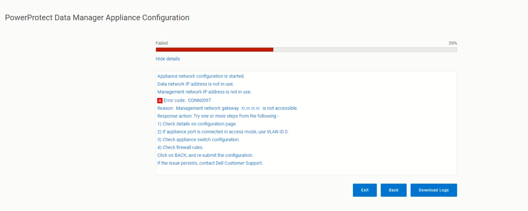Click the 'Management network IP address' log line
The image size is (528, 211).
point(204,92)
